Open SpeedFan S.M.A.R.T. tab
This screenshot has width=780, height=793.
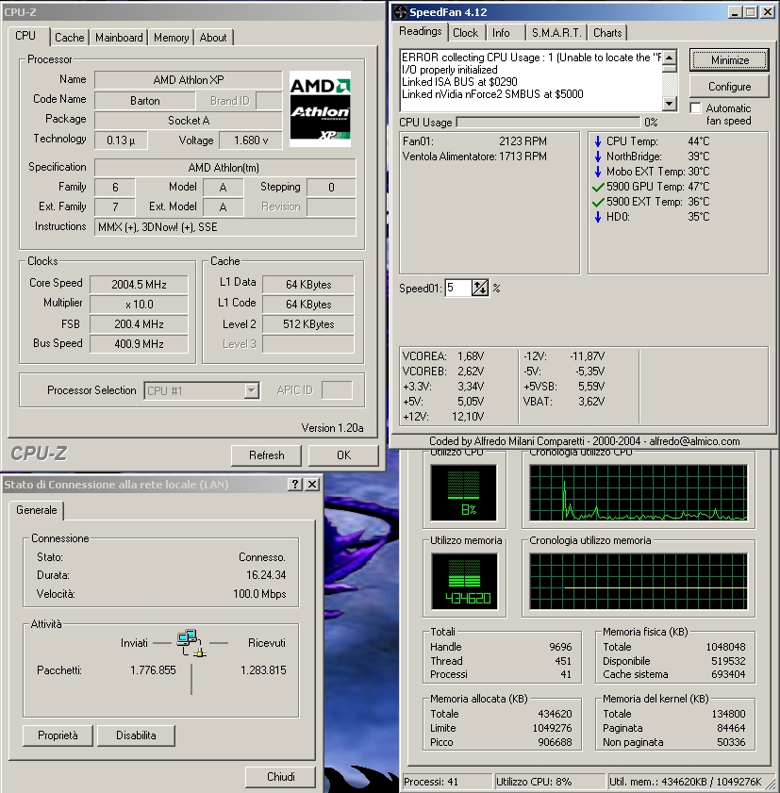click(x=556, y=33)
